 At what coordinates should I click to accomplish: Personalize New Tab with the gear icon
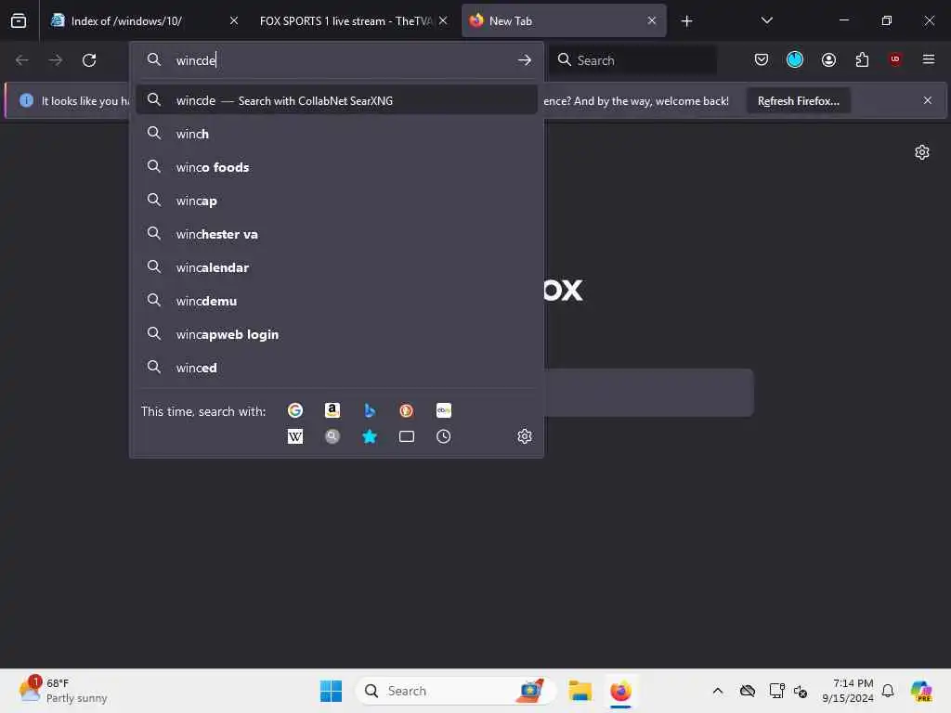[x=922, y=152]
